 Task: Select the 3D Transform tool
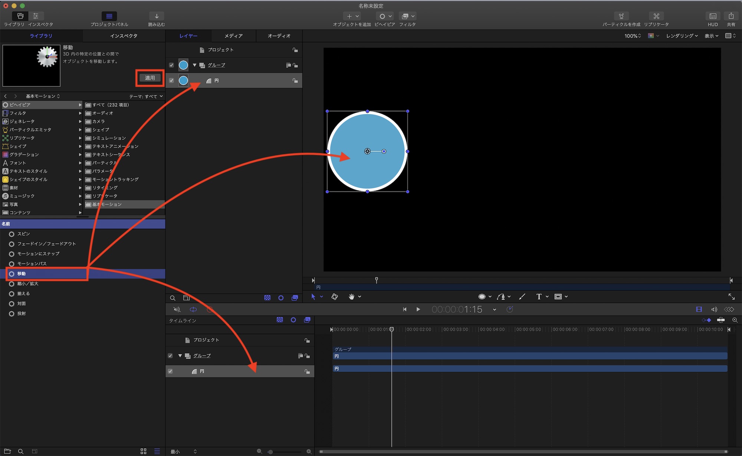[x=335, y=296]
